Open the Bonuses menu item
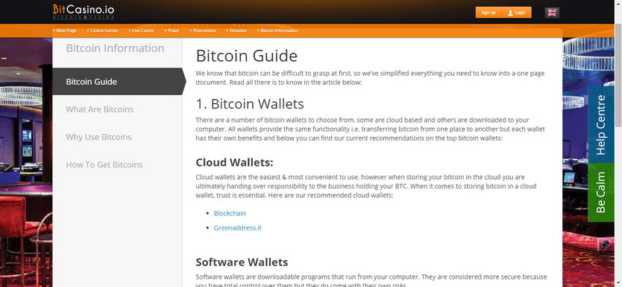Screen dimensions: 622x287 point(237,30)
